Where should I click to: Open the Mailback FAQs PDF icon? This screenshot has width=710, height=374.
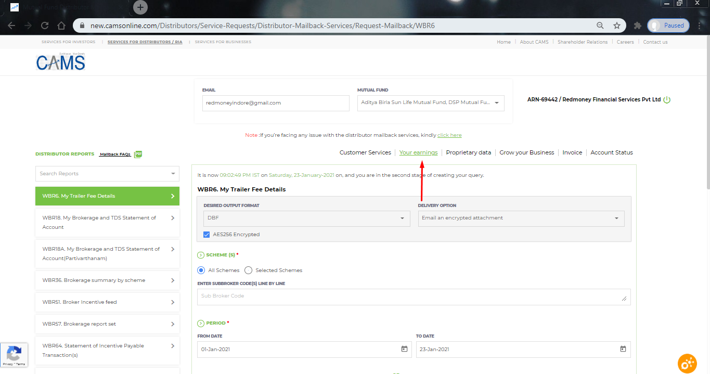(138, 154)
